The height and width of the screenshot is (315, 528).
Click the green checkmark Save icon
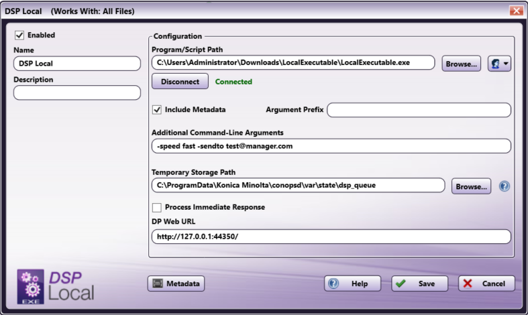401,283
